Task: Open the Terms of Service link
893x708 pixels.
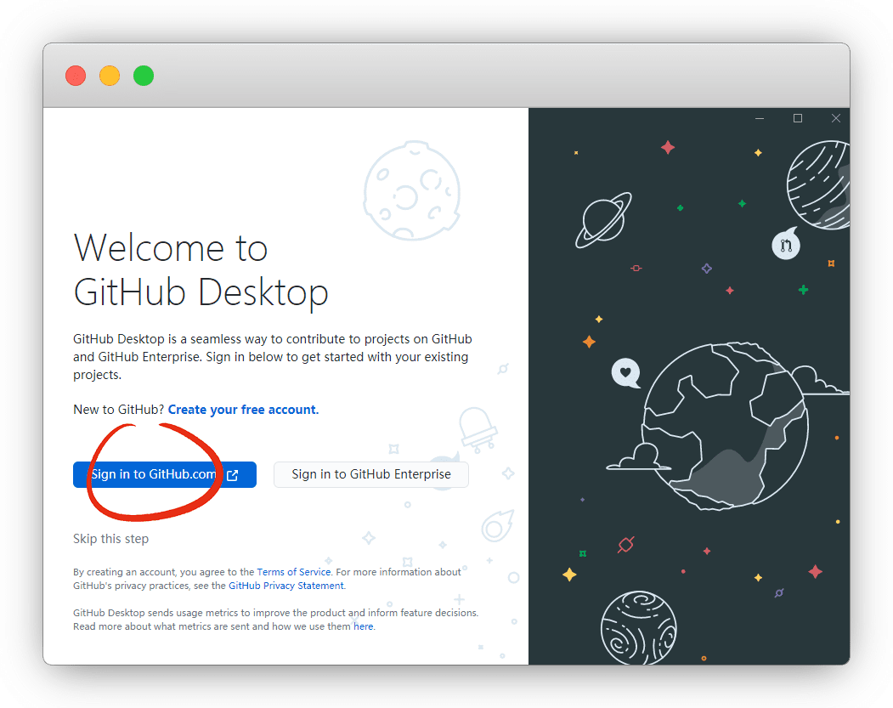Action: point(294,572)
